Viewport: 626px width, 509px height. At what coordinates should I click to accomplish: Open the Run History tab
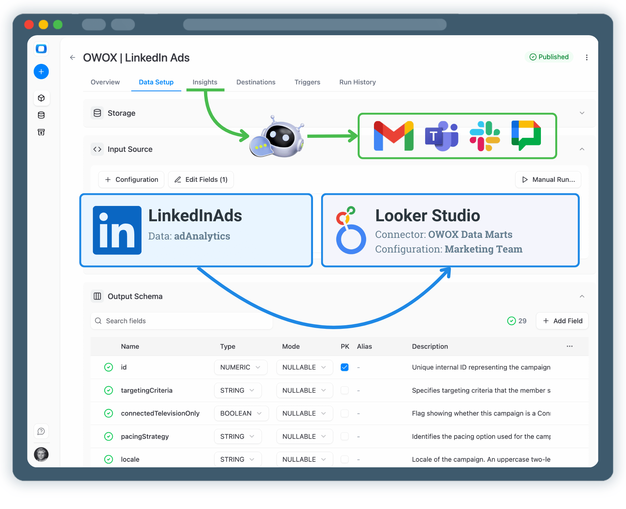point(357,82)
